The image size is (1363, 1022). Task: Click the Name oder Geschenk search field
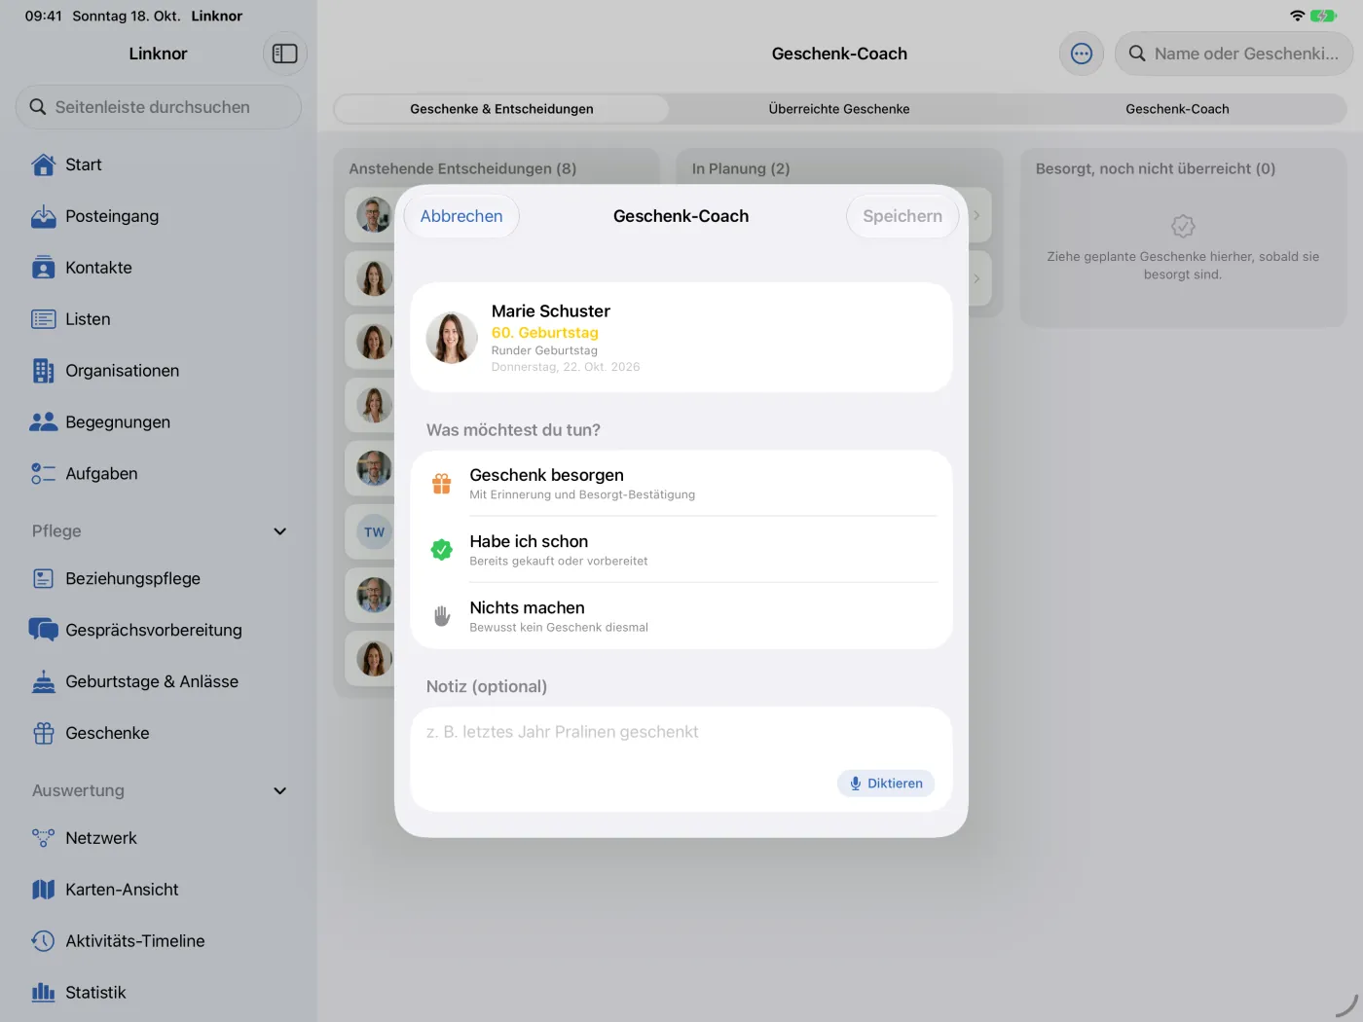(1234, 54)
